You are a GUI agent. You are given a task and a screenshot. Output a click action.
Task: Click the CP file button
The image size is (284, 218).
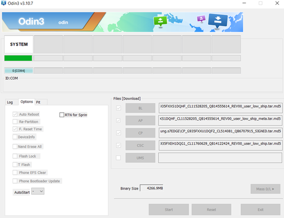140,133
